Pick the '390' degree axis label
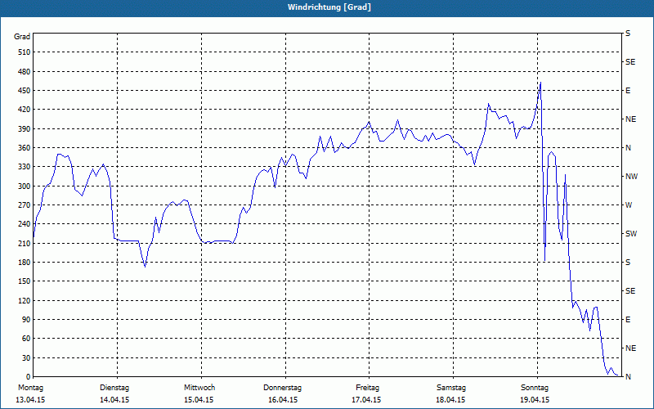The height and width of the screenshot is (409, 654). 25,128
